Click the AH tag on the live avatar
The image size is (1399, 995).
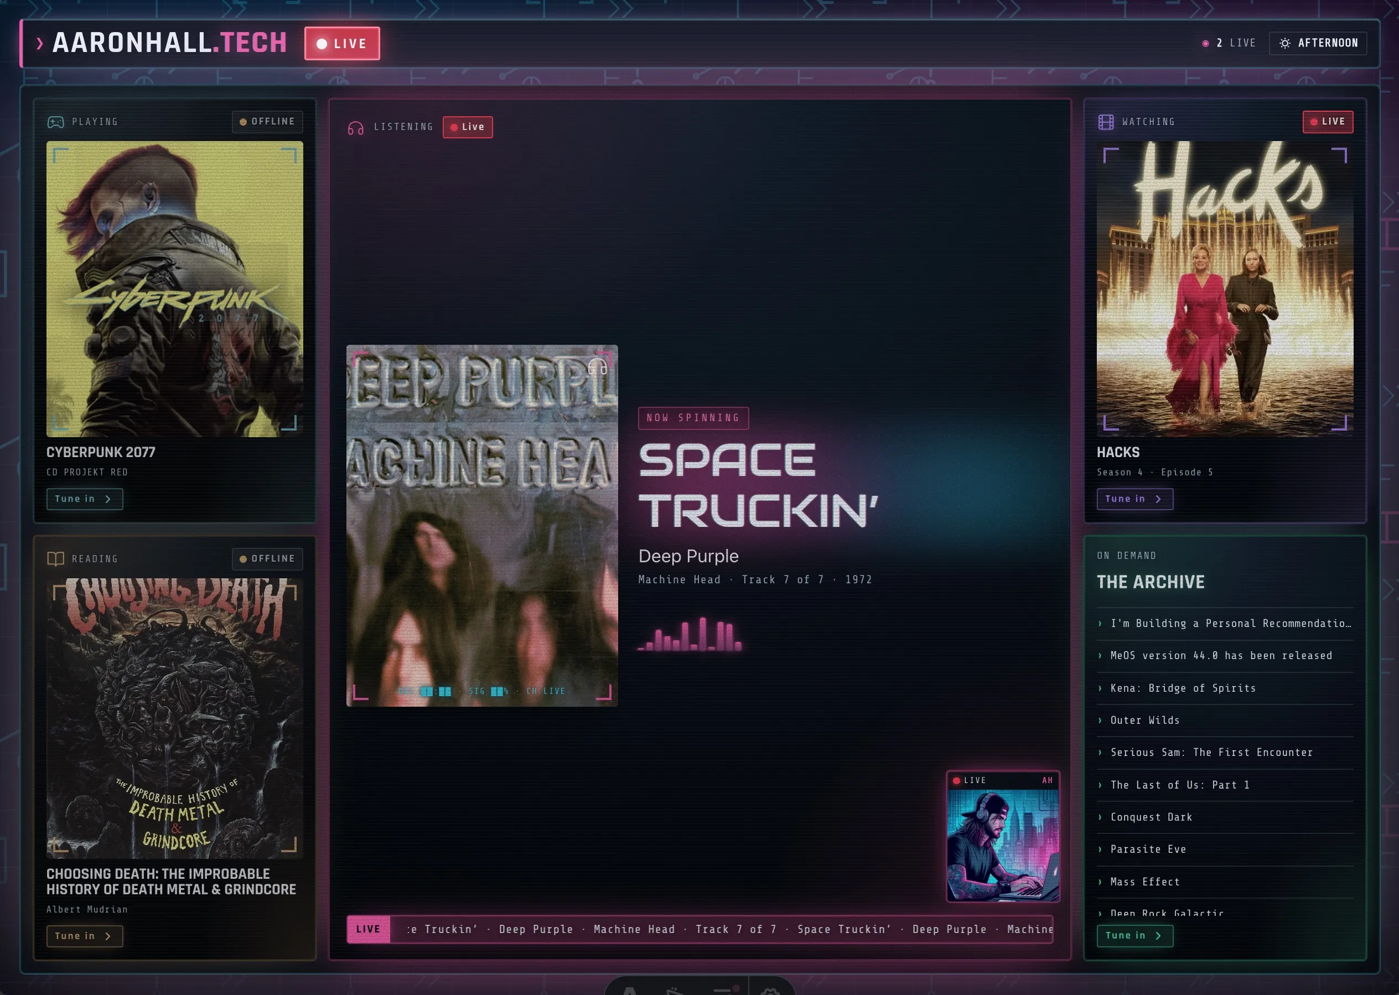pyautogui.click(x=1048, y=780)
